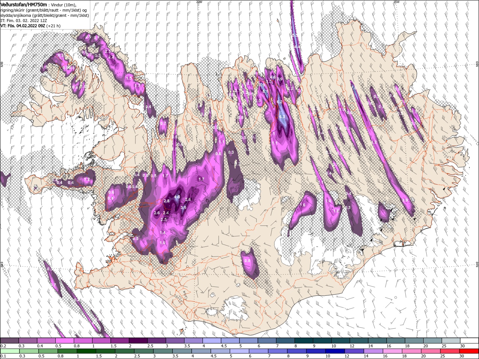The width and height of the screenshot is (479, 359).
Task: Click upper-scale swatch between 0.4 and 0.5
Action: coord(46,341)
